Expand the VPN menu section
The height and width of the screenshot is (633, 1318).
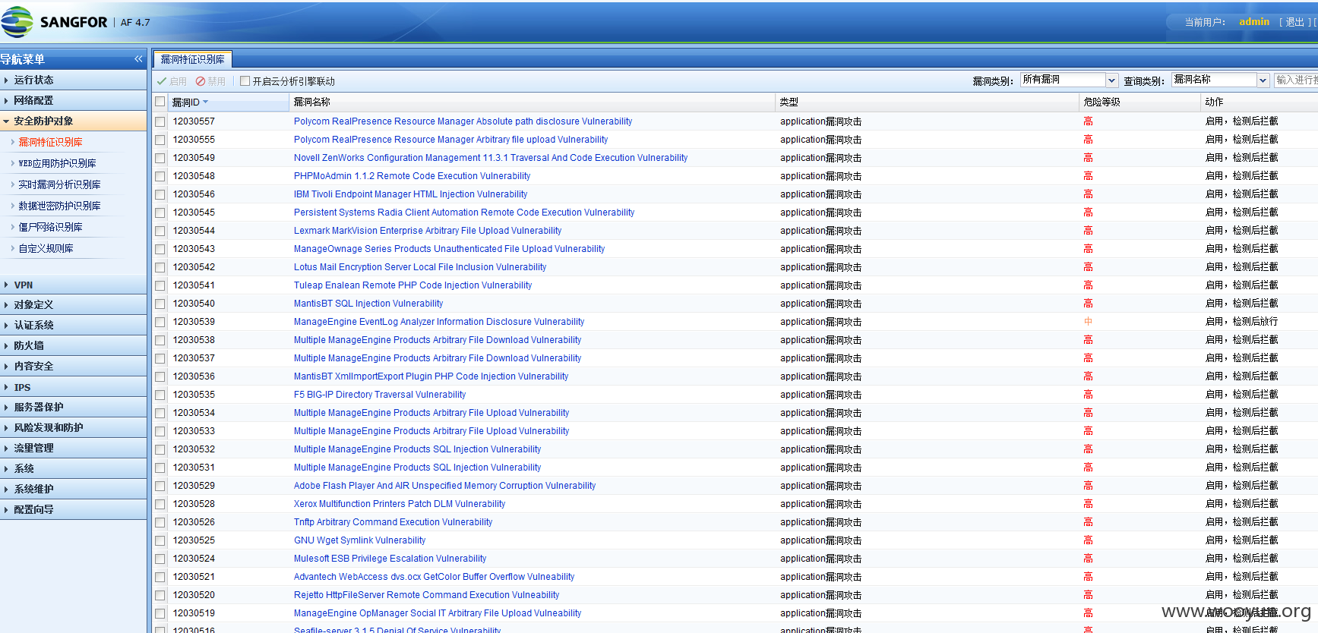(x=73, y=285)
